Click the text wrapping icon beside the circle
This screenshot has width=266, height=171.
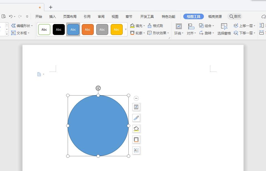136,107
